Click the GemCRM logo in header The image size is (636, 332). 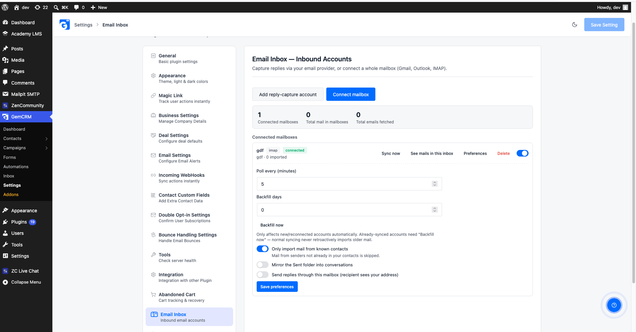point(65,25)
